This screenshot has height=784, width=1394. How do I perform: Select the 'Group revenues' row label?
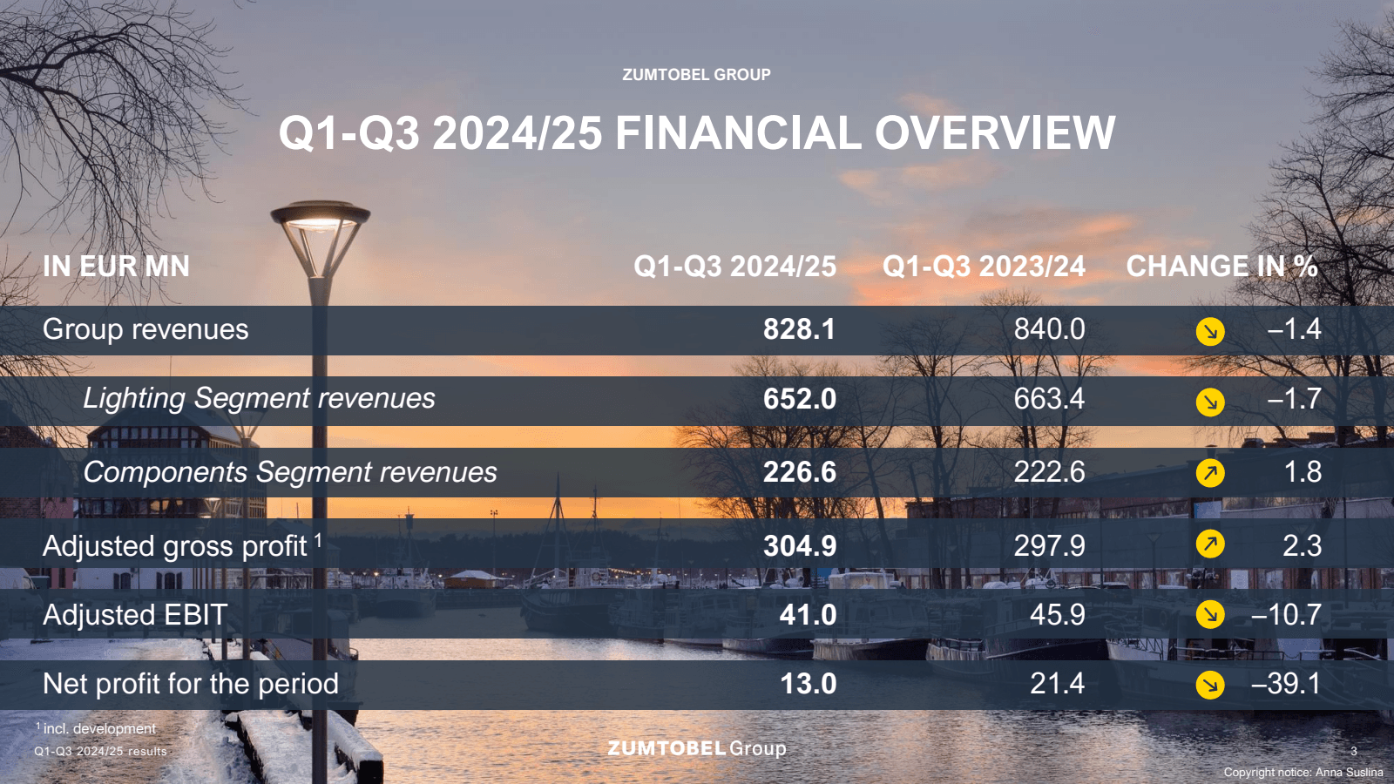tap(145, 330)
